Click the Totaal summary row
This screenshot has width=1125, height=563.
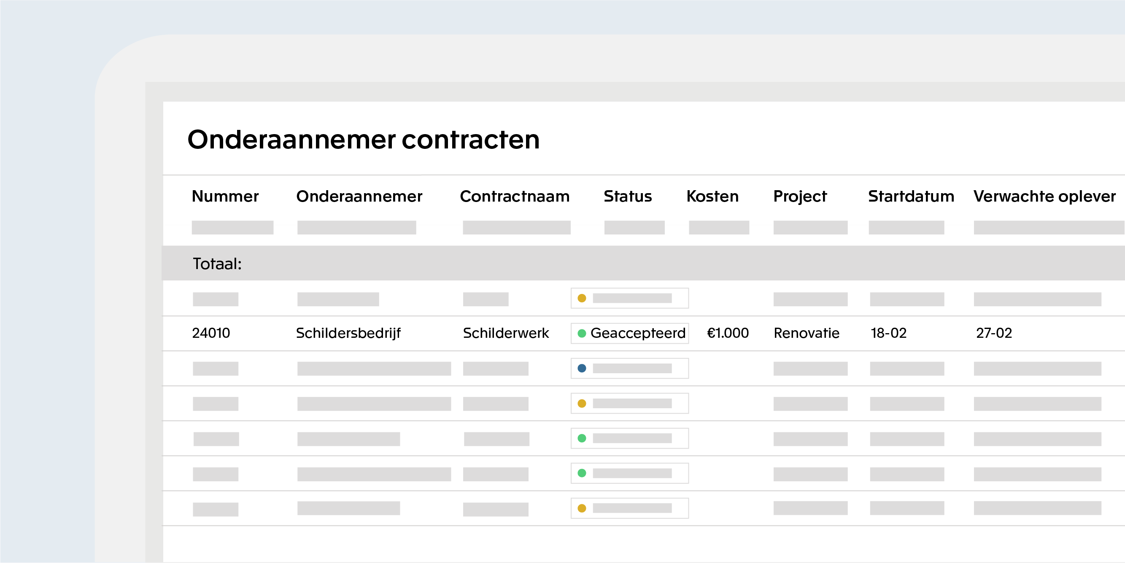point(218,264)
